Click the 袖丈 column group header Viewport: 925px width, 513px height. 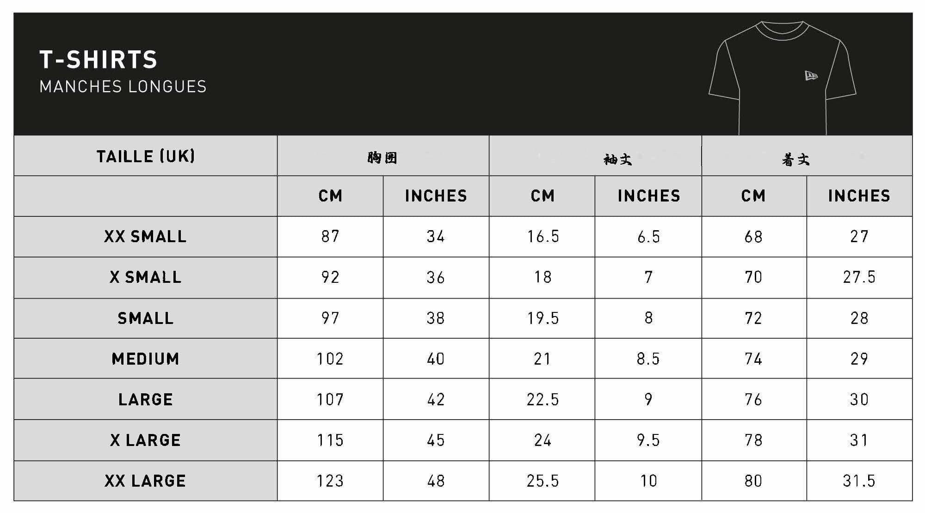[x=617, y=160]
